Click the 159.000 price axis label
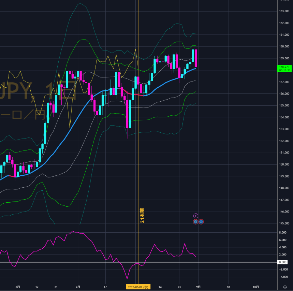 (x=284, y=58)
